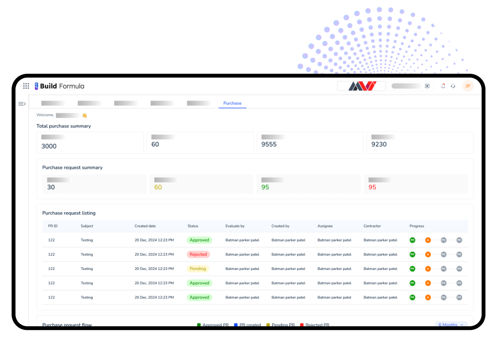Image resolution: width=498 pixels, height=355 pixels.
Task: Click the Build Formula logo
Action: pos(59,86)
